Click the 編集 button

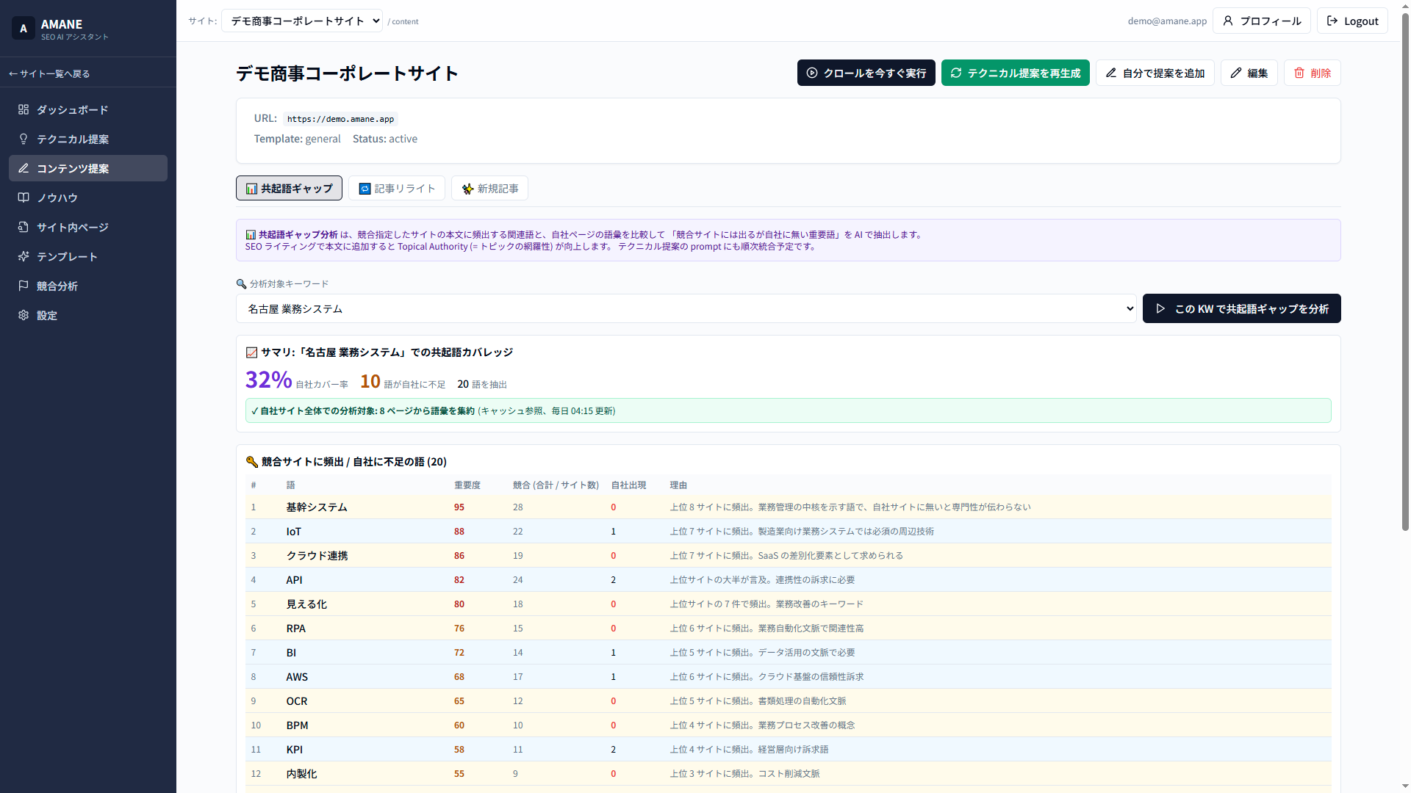[1249, 73]
